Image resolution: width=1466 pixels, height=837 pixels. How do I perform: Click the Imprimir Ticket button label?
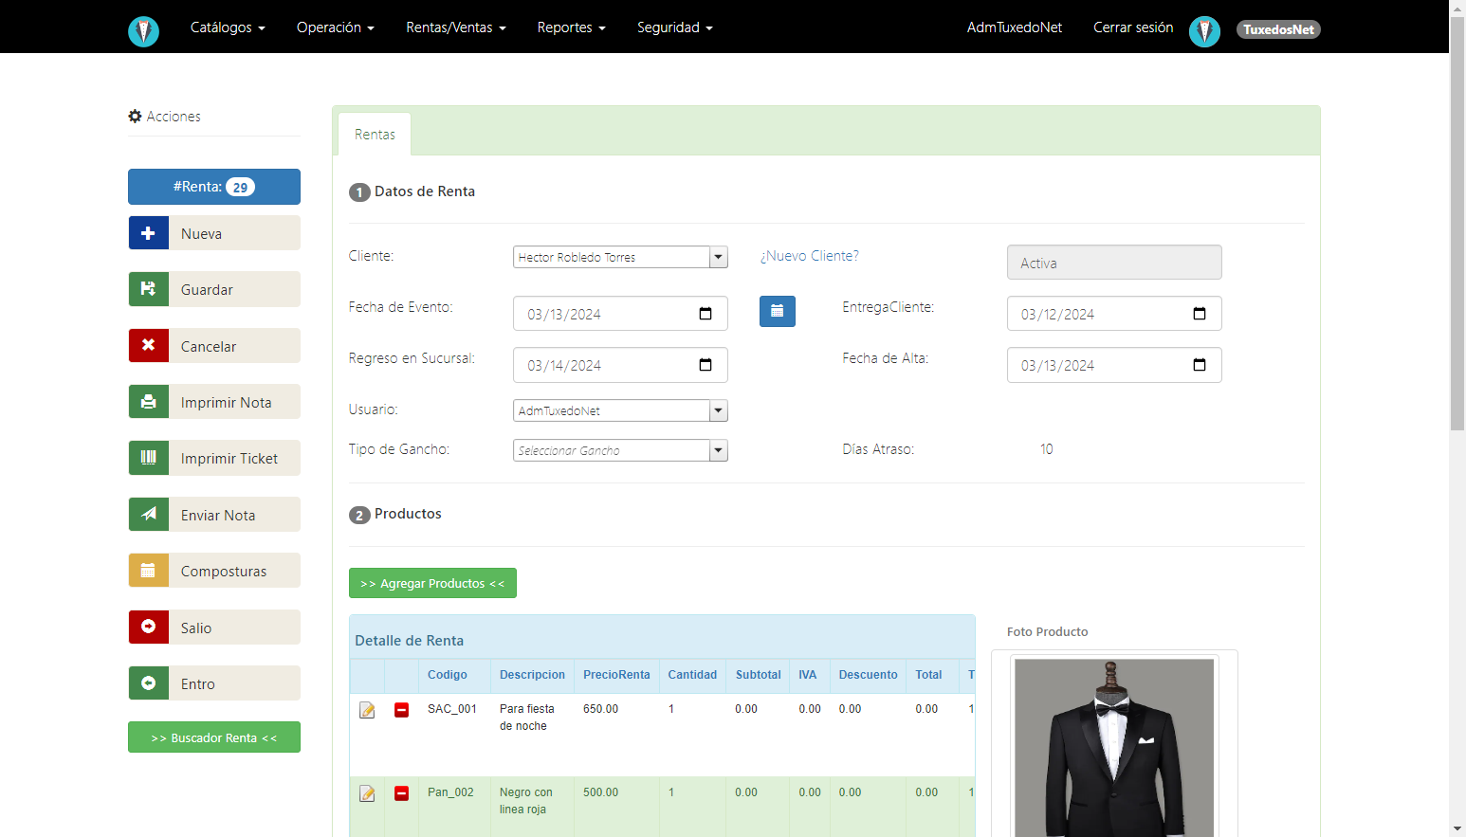[x=229, y=459]
